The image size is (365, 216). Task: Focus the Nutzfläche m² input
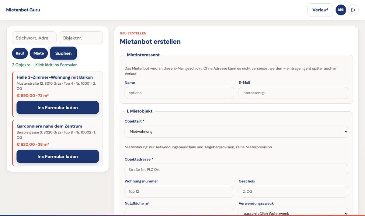coord(179,212)
